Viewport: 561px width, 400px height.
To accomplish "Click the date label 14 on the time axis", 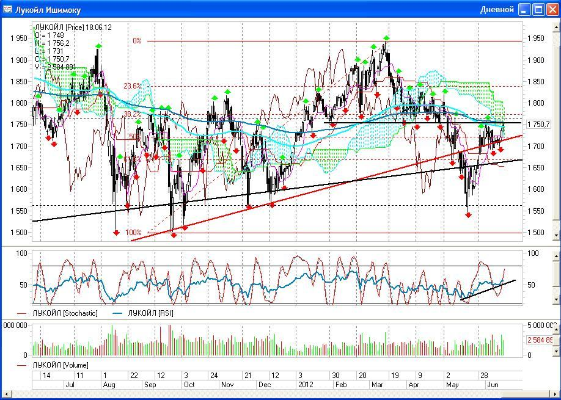I will [x=46, y=376].
